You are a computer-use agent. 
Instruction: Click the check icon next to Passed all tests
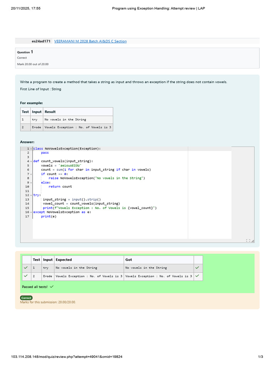[52, 287]
